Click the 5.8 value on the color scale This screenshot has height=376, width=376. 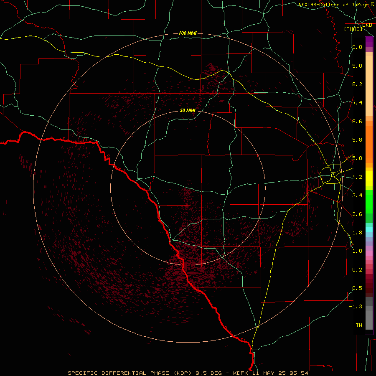(x=357, y=140)
